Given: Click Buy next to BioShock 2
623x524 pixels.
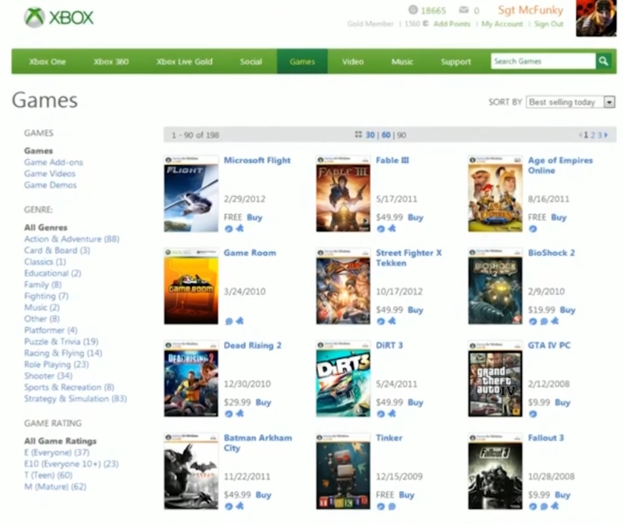Looking at the screenshot, I should click(567, 310).
